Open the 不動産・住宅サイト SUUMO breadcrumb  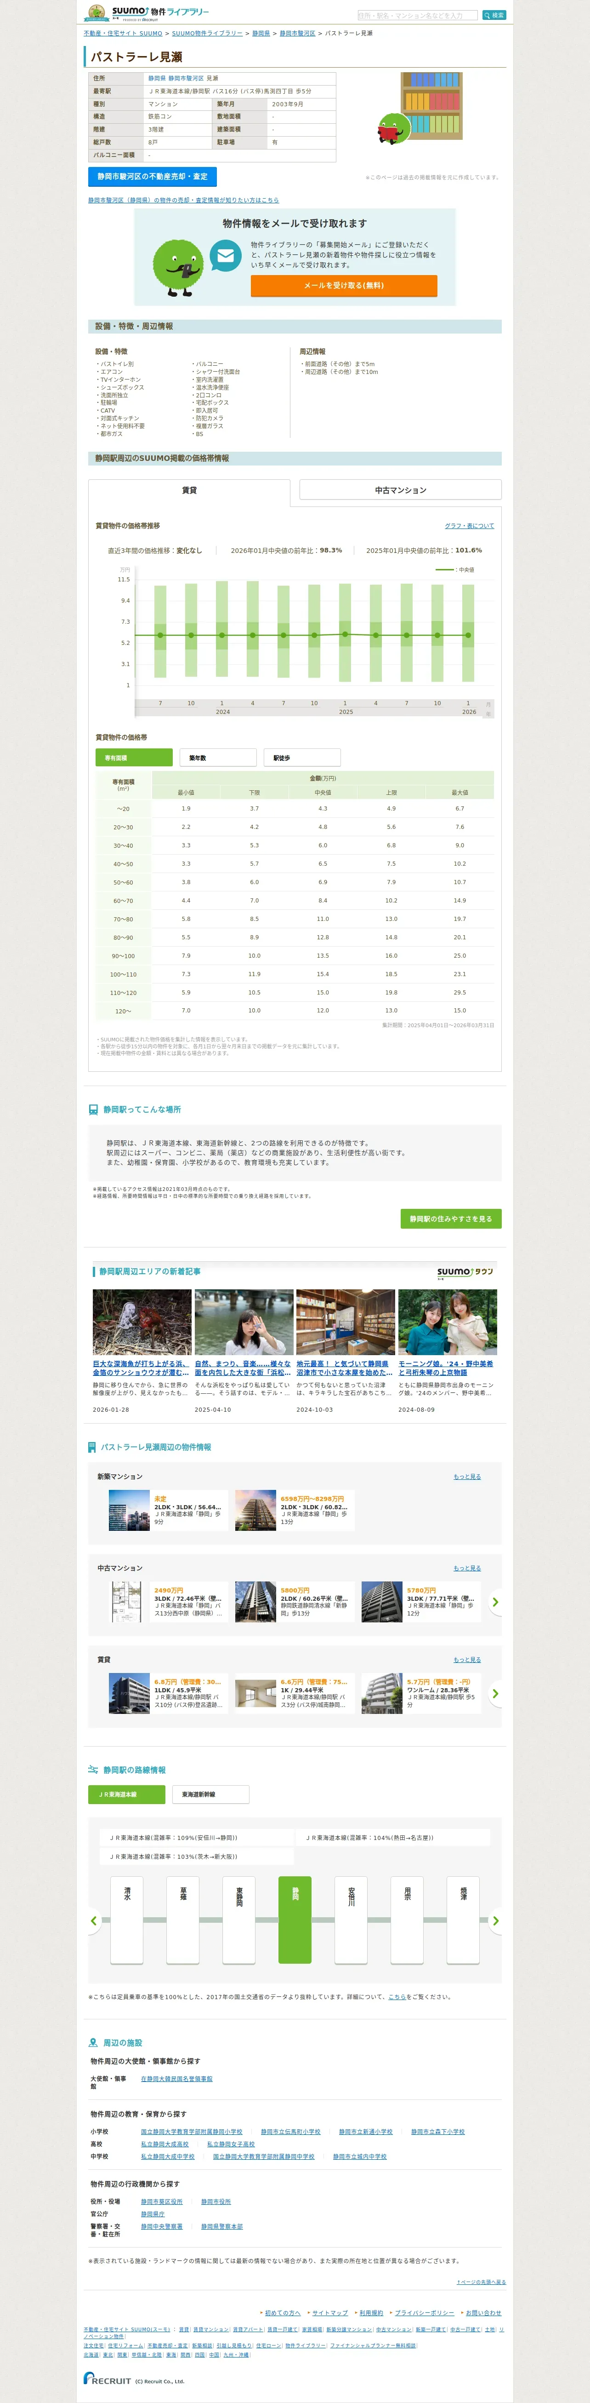pos(123,34)
